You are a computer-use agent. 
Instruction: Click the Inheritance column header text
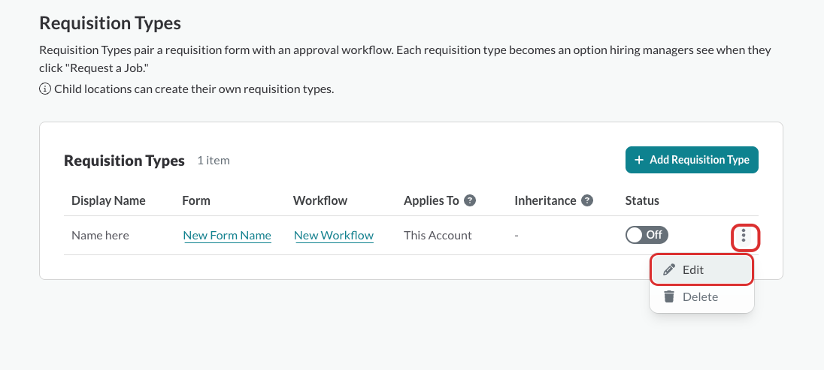[x=546, y=200]
